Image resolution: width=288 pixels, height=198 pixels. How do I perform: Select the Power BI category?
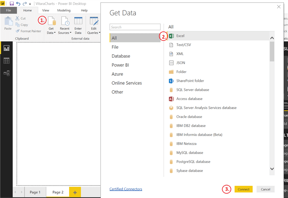(135, 65)
